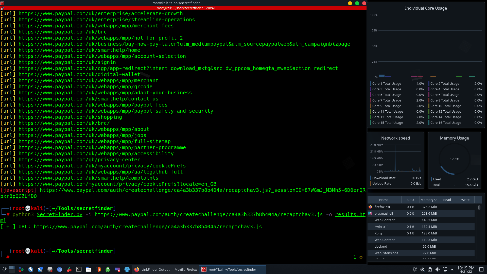The image size is (487, 274).
Task: Launch the Chromium browser from taskbar
Action: [60, 269]
